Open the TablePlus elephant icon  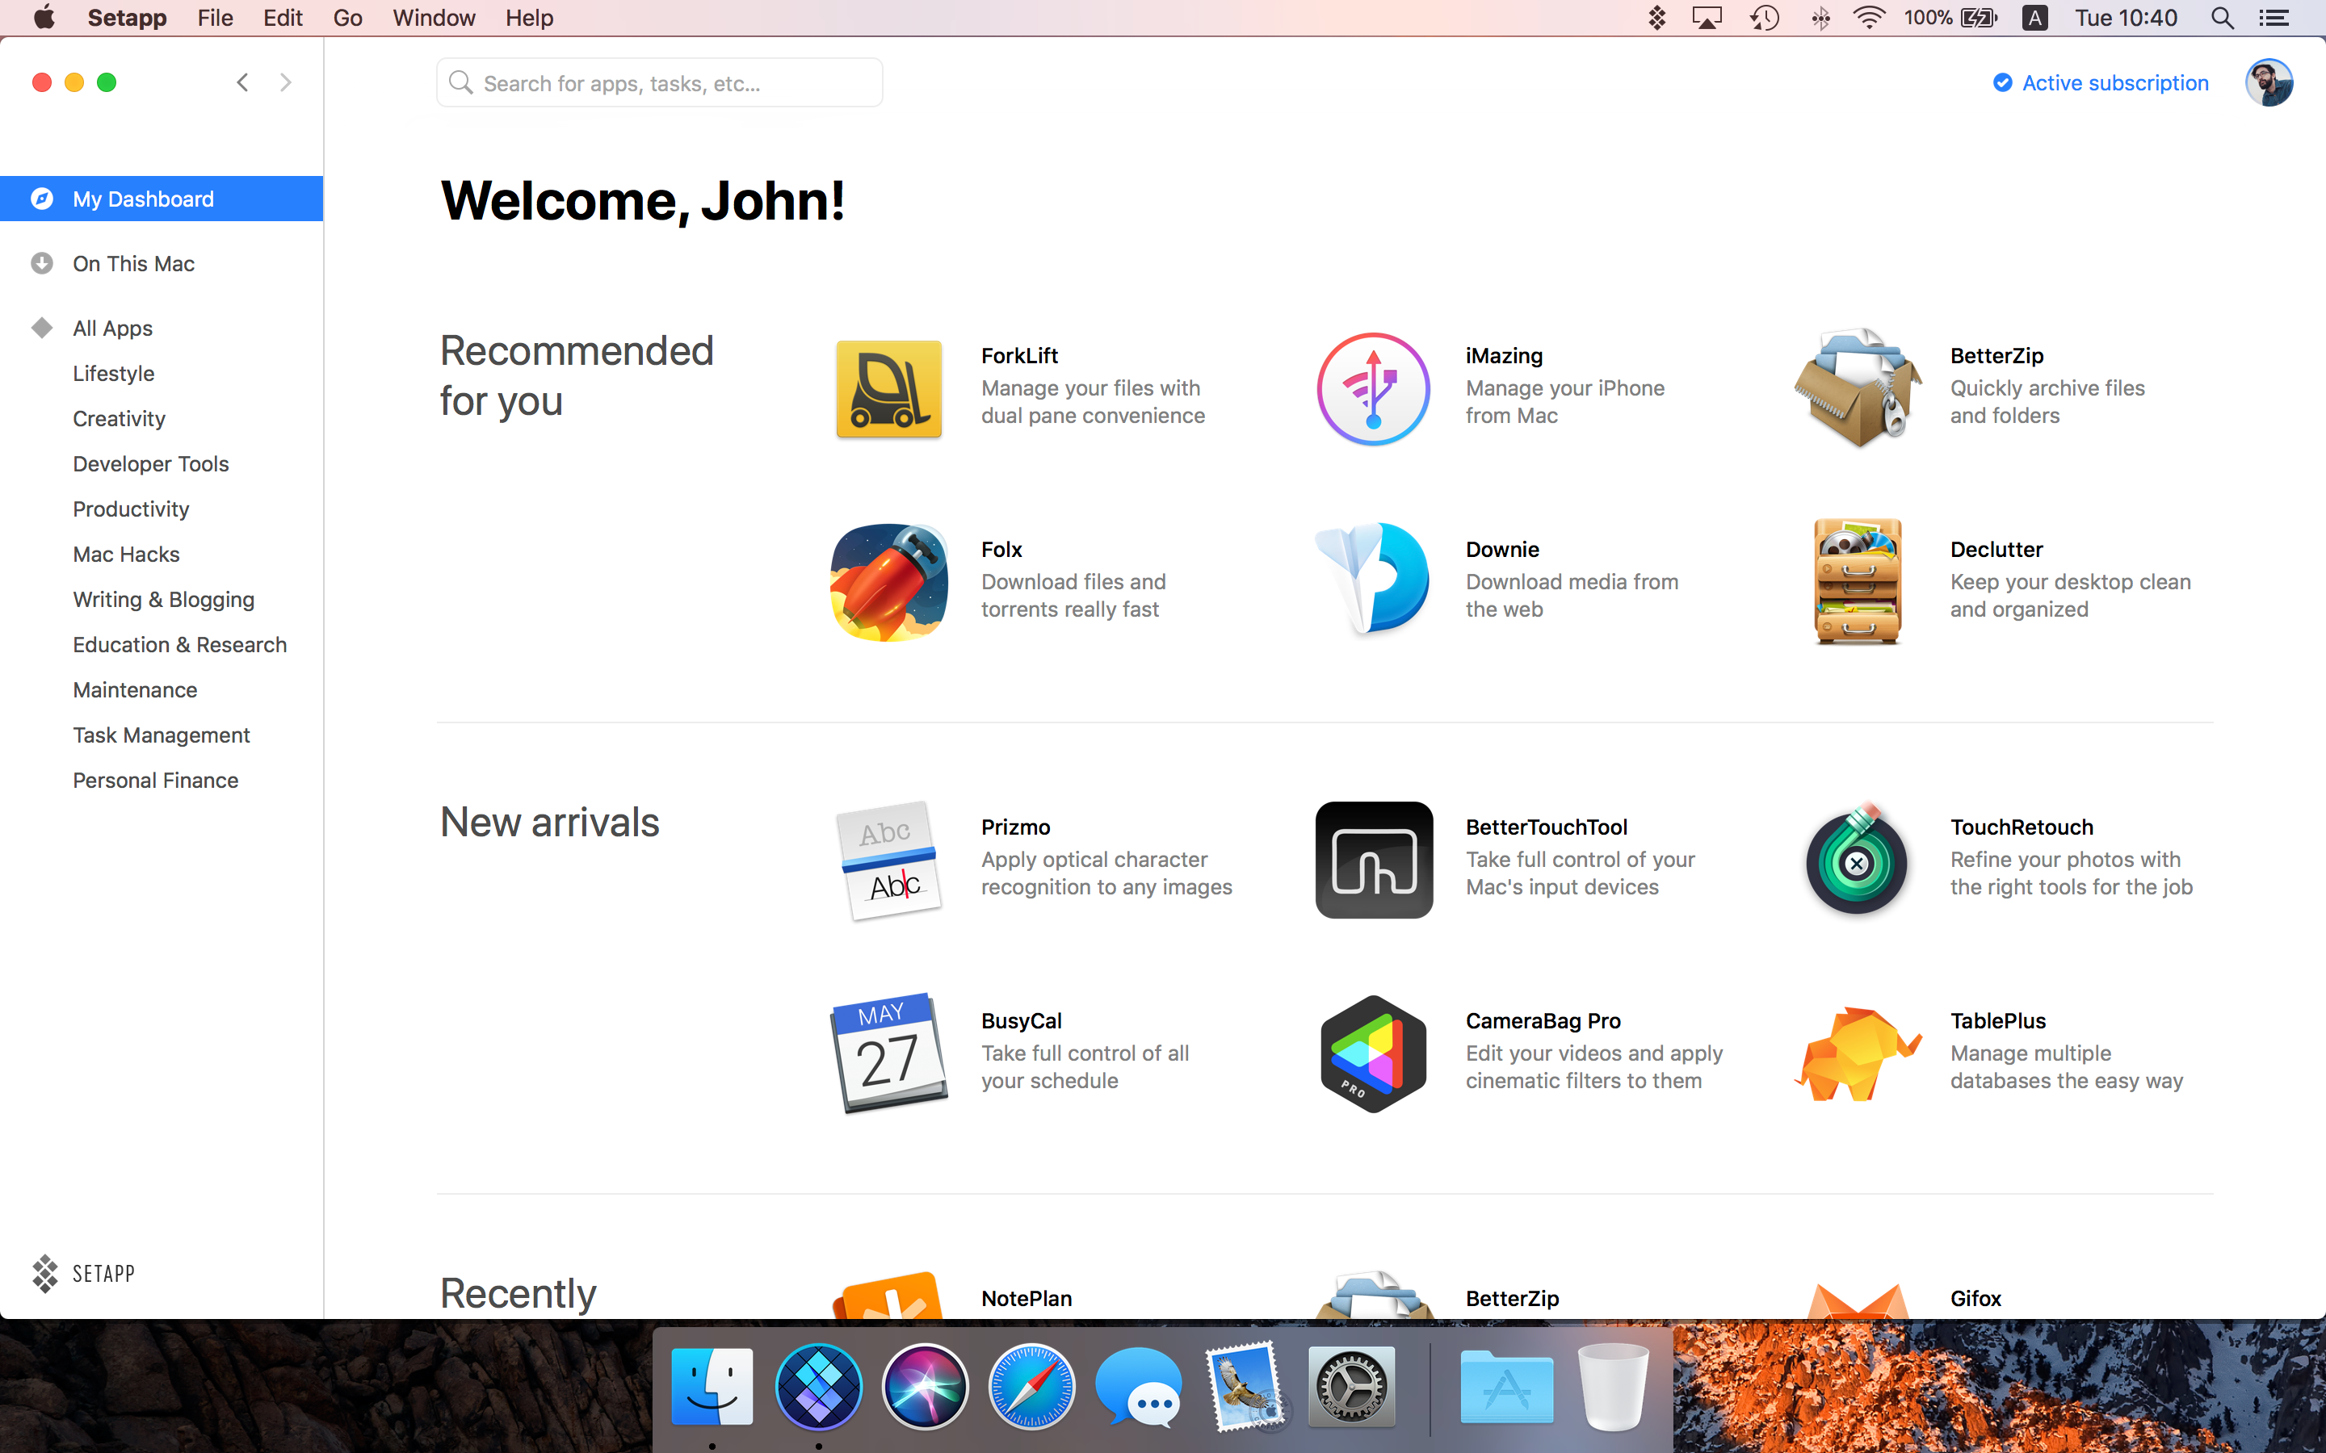tap(1858, 1053)
